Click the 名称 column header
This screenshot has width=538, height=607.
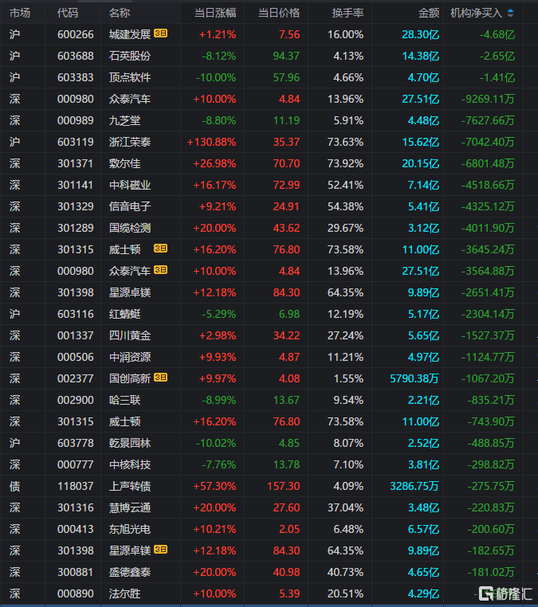click(x=120, y=14)
